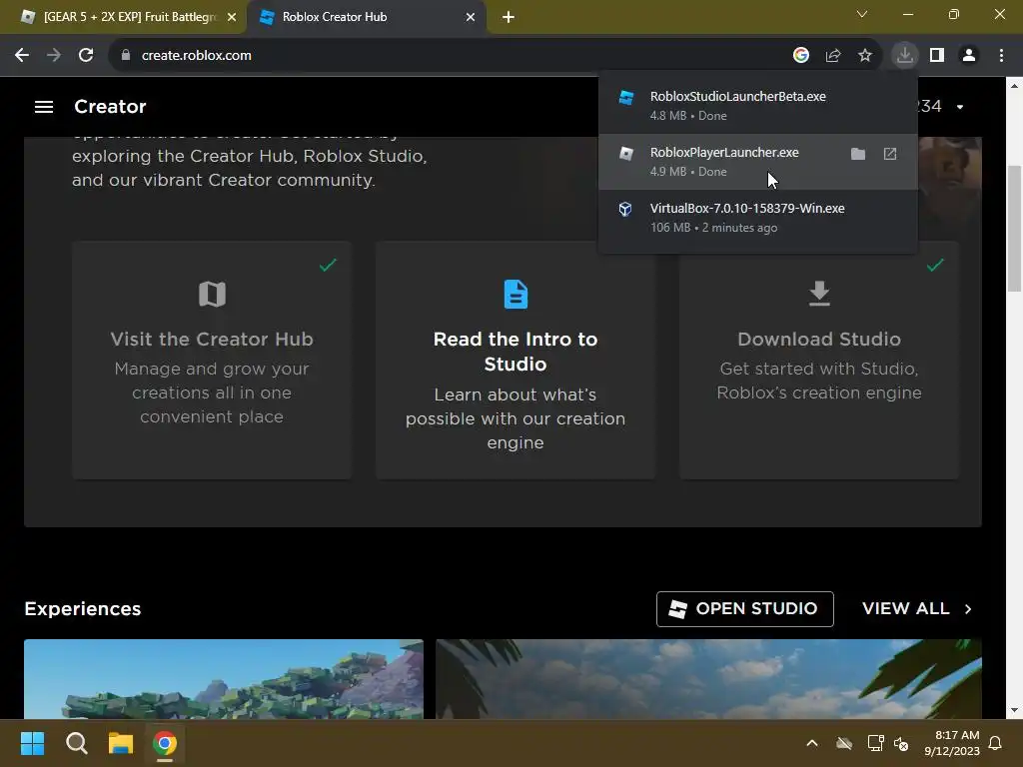This screenshot has width=1023, height=767.
Task: Click the OPEN STUDIO button
Action: pos(744,608)
